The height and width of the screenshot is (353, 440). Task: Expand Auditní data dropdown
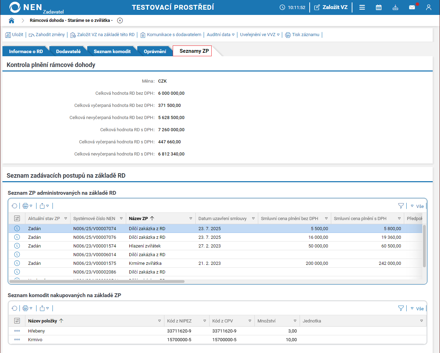coord(220,35)
